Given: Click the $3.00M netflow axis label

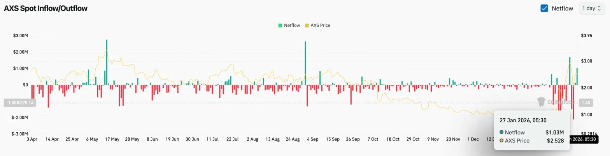Looking at the screenshot, I should click(20, 36).
